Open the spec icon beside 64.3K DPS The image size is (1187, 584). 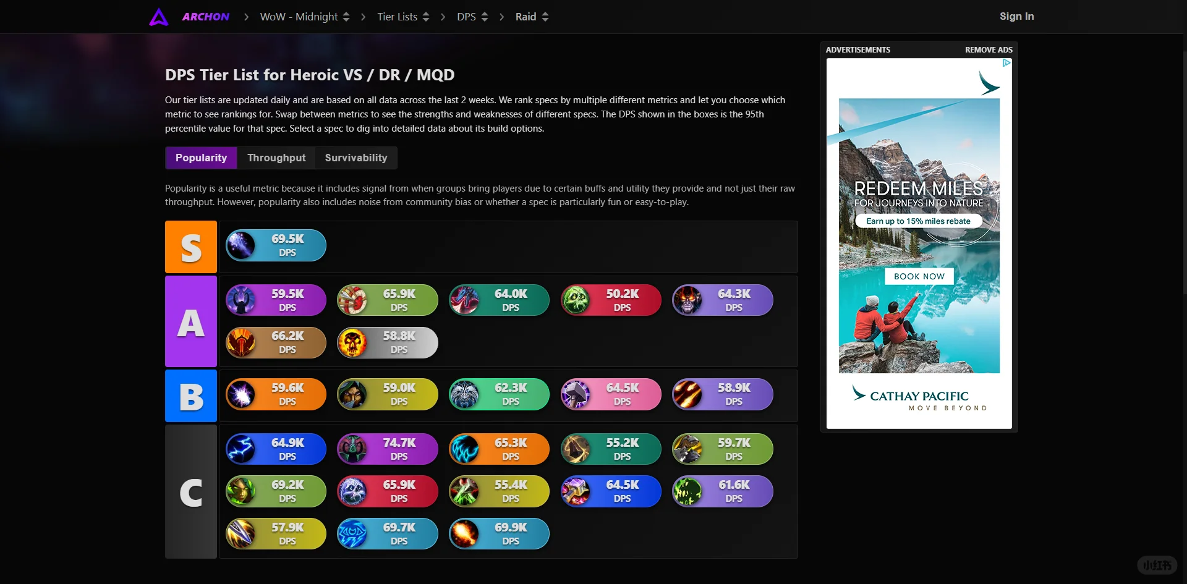coord(687,300)
